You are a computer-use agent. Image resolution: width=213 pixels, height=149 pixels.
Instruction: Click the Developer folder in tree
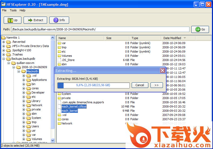click(38, 92)
